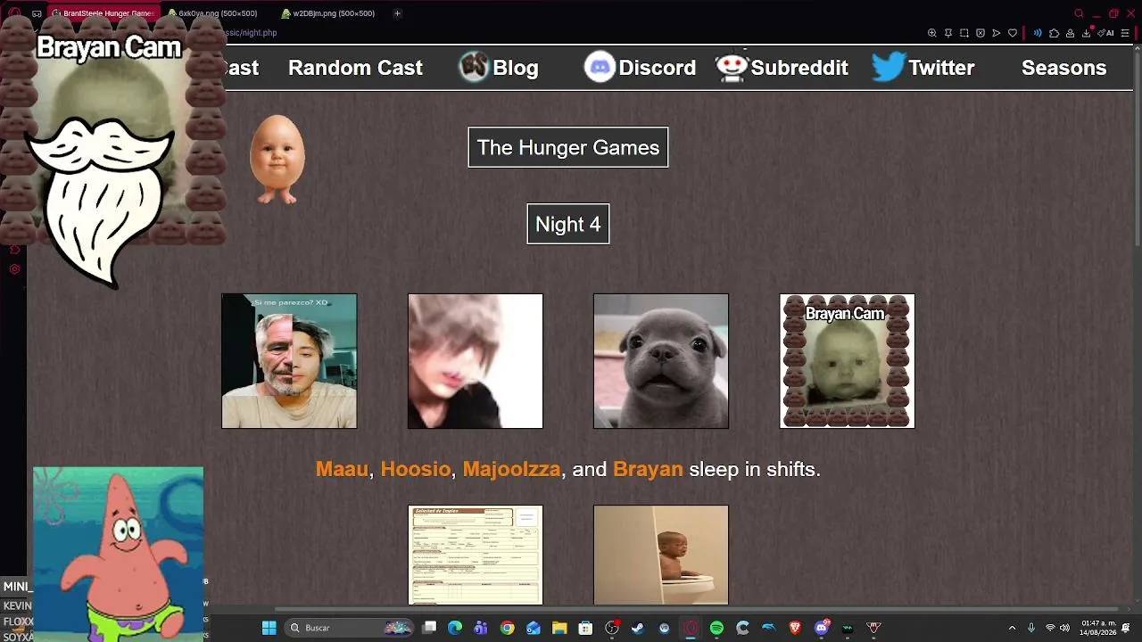Image resolution: width=1142 pixels, height=642 pixels.
Task: Open the easy setup sliders icon
Action: click(1125, 33)
